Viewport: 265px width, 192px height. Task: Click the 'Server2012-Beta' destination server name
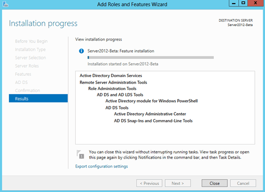[x=240, y=25]
